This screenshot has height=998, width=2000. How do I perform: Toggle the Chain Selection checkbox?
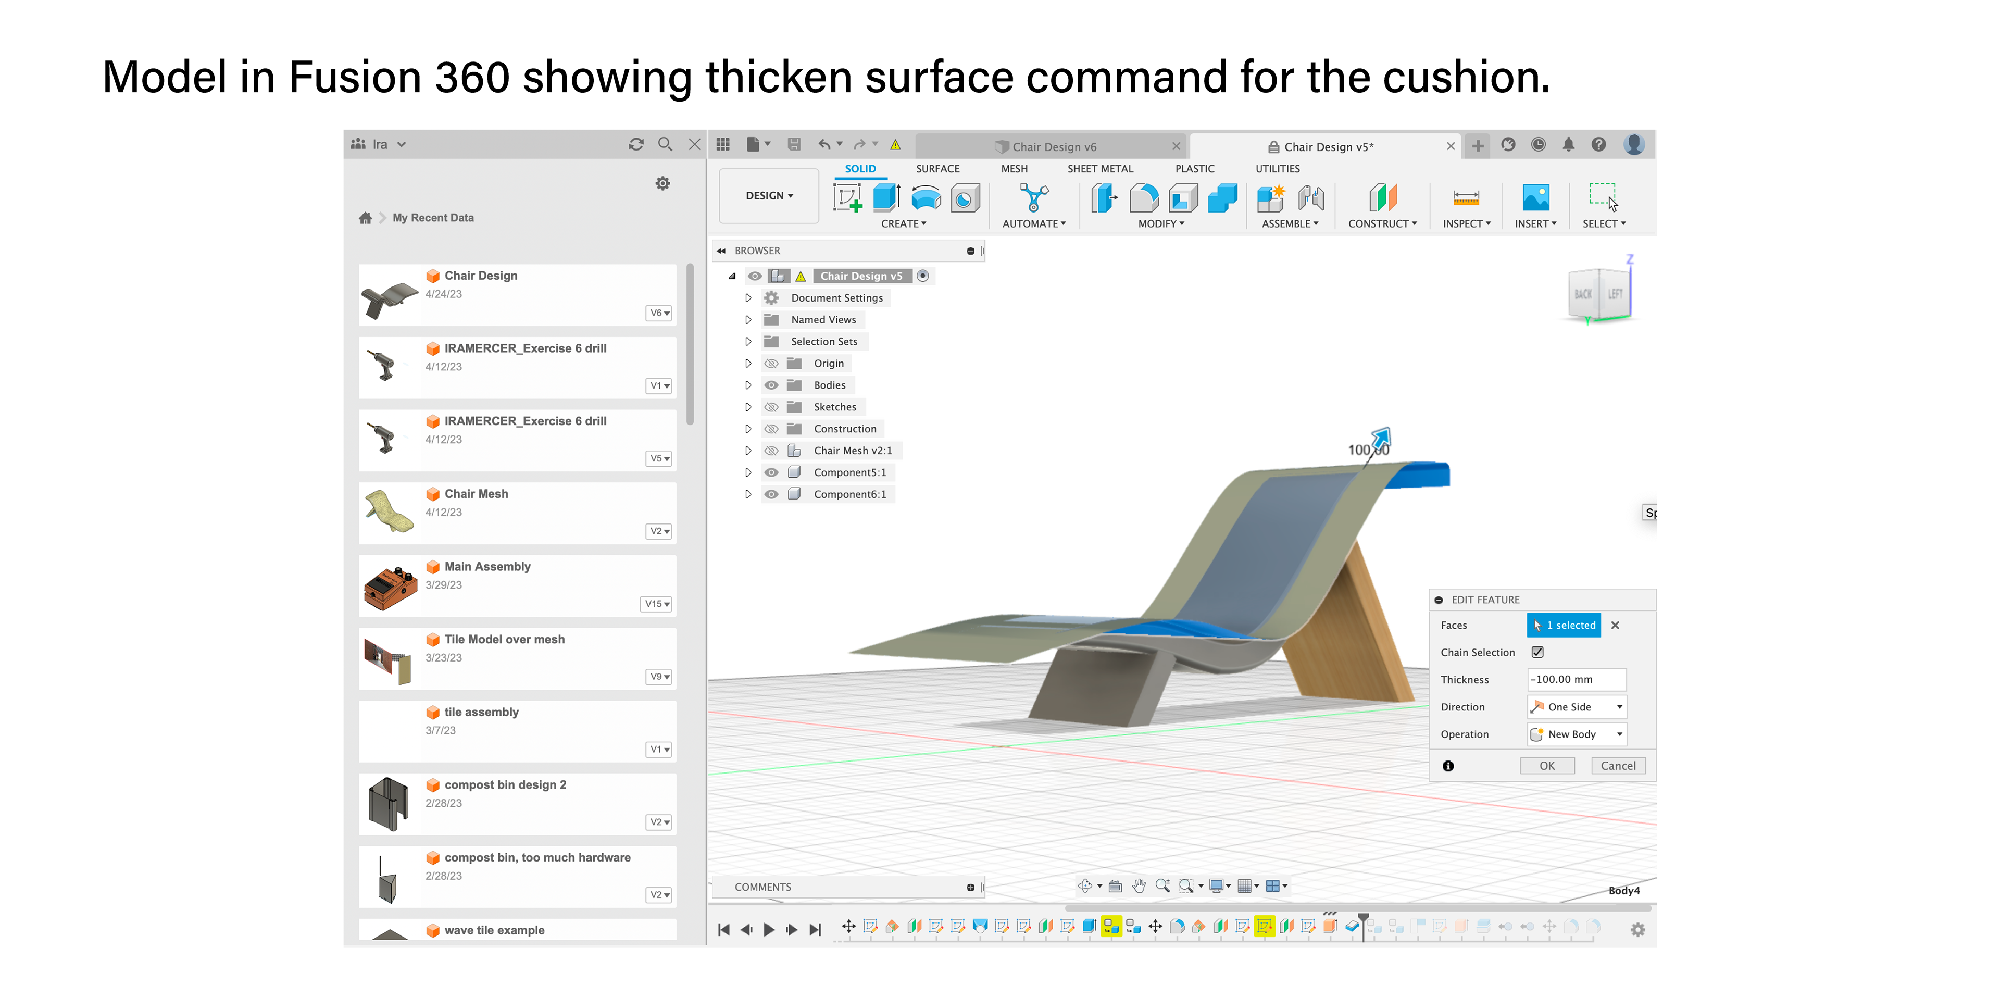click(x=1537, y=652)
